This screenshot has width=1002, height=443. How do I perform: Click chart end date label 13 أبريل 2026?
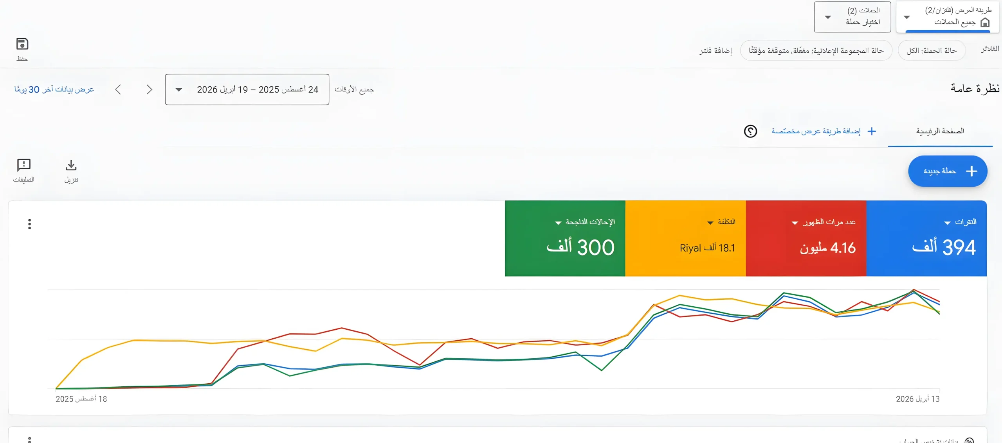pyautogui.click(x=917, y=399)
